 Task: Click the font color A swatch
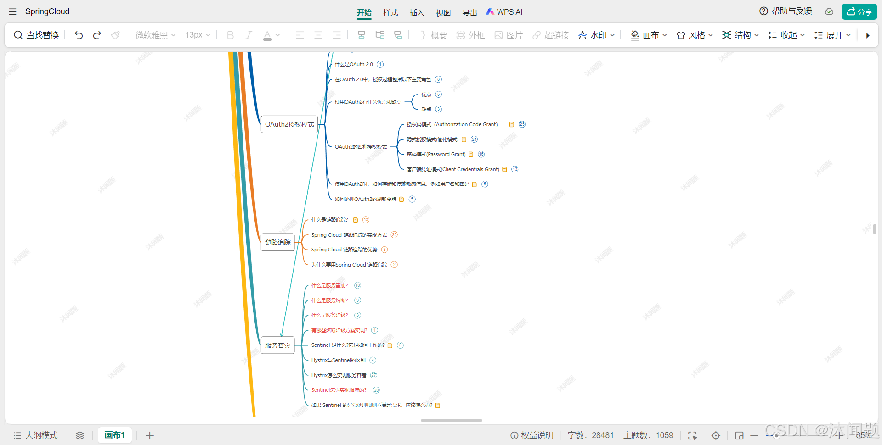(267, 35)
